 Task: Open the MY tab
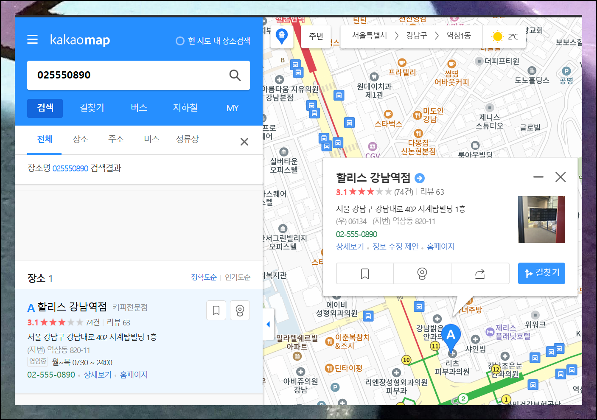(233, 108)
